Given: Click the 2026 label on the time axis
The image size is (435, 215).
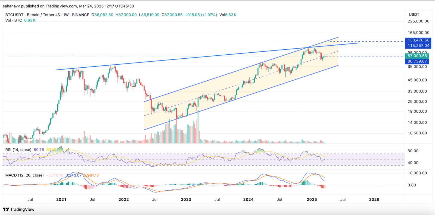Looking at the screenshot, I should coord(374,200).
